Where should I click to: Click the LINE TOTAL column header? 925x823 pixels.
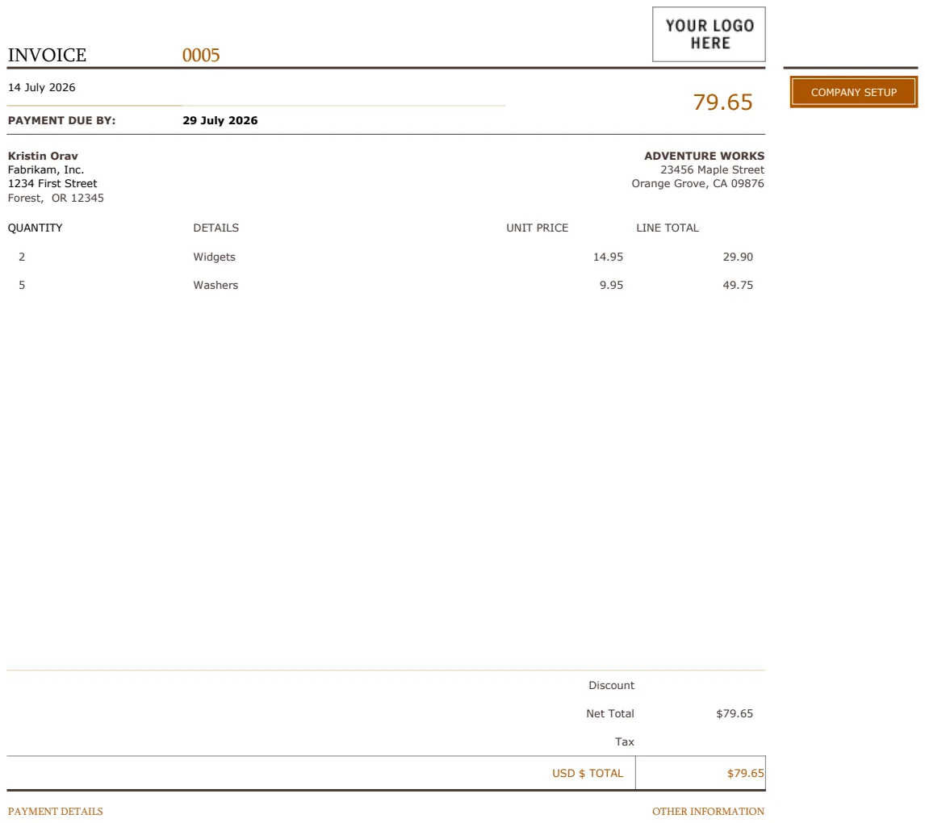click(668, 228)
